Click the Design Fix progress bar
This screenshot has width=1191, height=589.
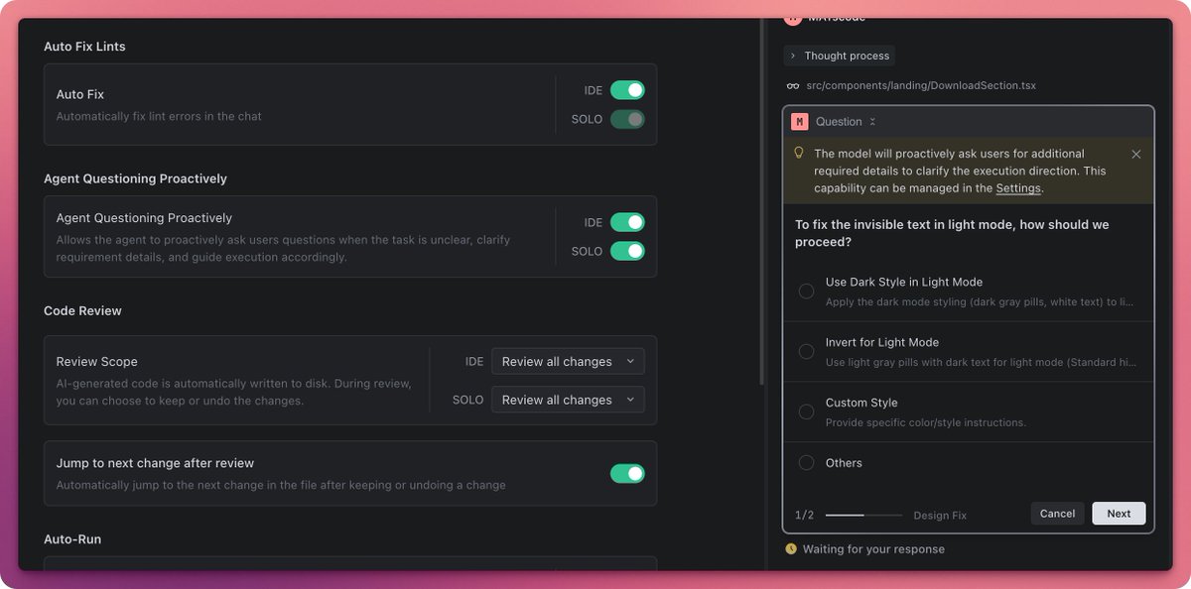pyautogui.click(x=863, y=515)
